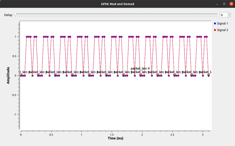Maximize the GFSK Mod and Demod window
This screenshot has height=146, width=235.
pos(224,4)
